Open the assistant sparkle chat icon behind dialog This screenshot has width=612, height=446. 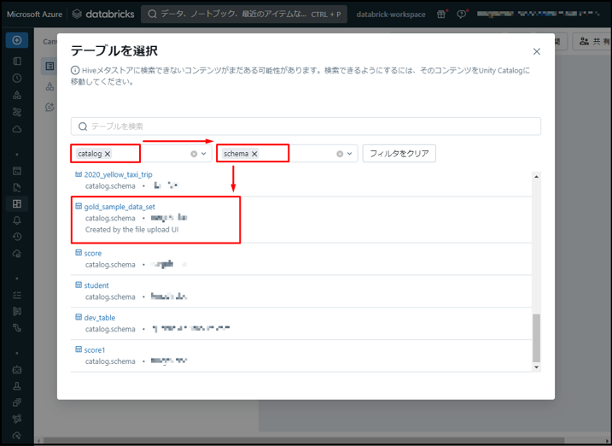tap(50, 107)
